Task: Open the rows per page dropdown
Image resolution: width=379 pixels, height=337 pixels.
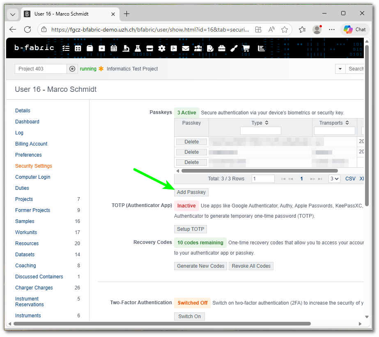Action: (x=335, y=179)
